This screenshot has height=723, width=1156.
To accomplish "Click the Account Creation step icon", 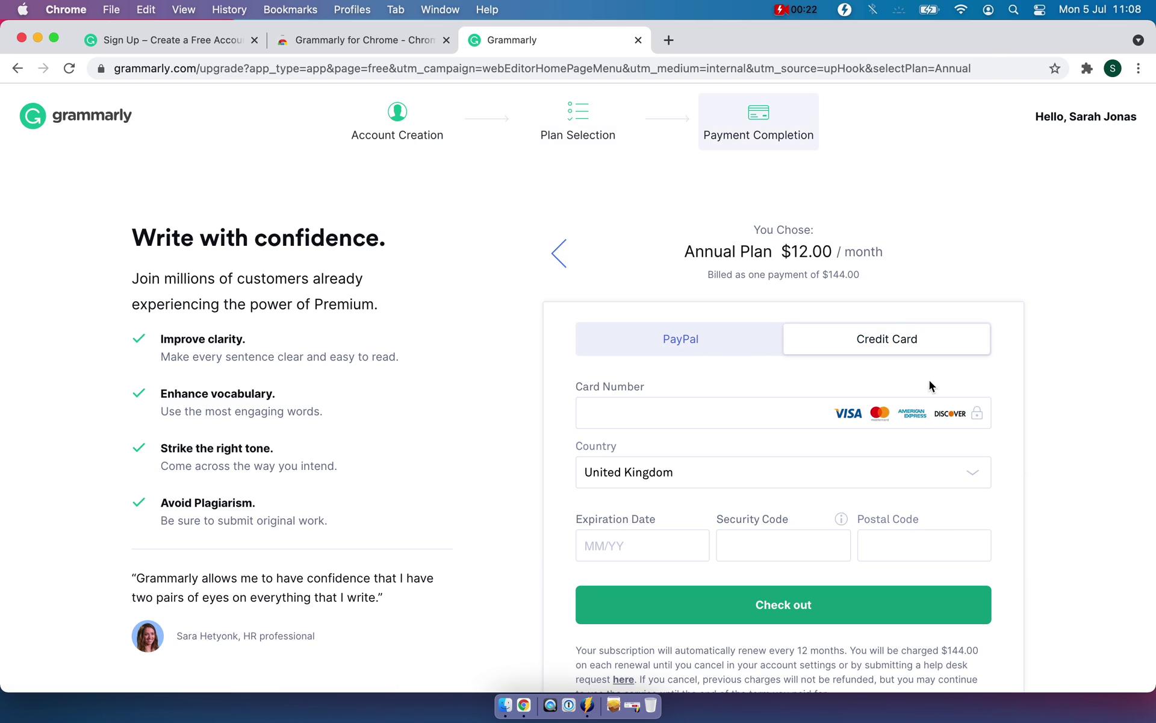I will [x=397, y=111].
